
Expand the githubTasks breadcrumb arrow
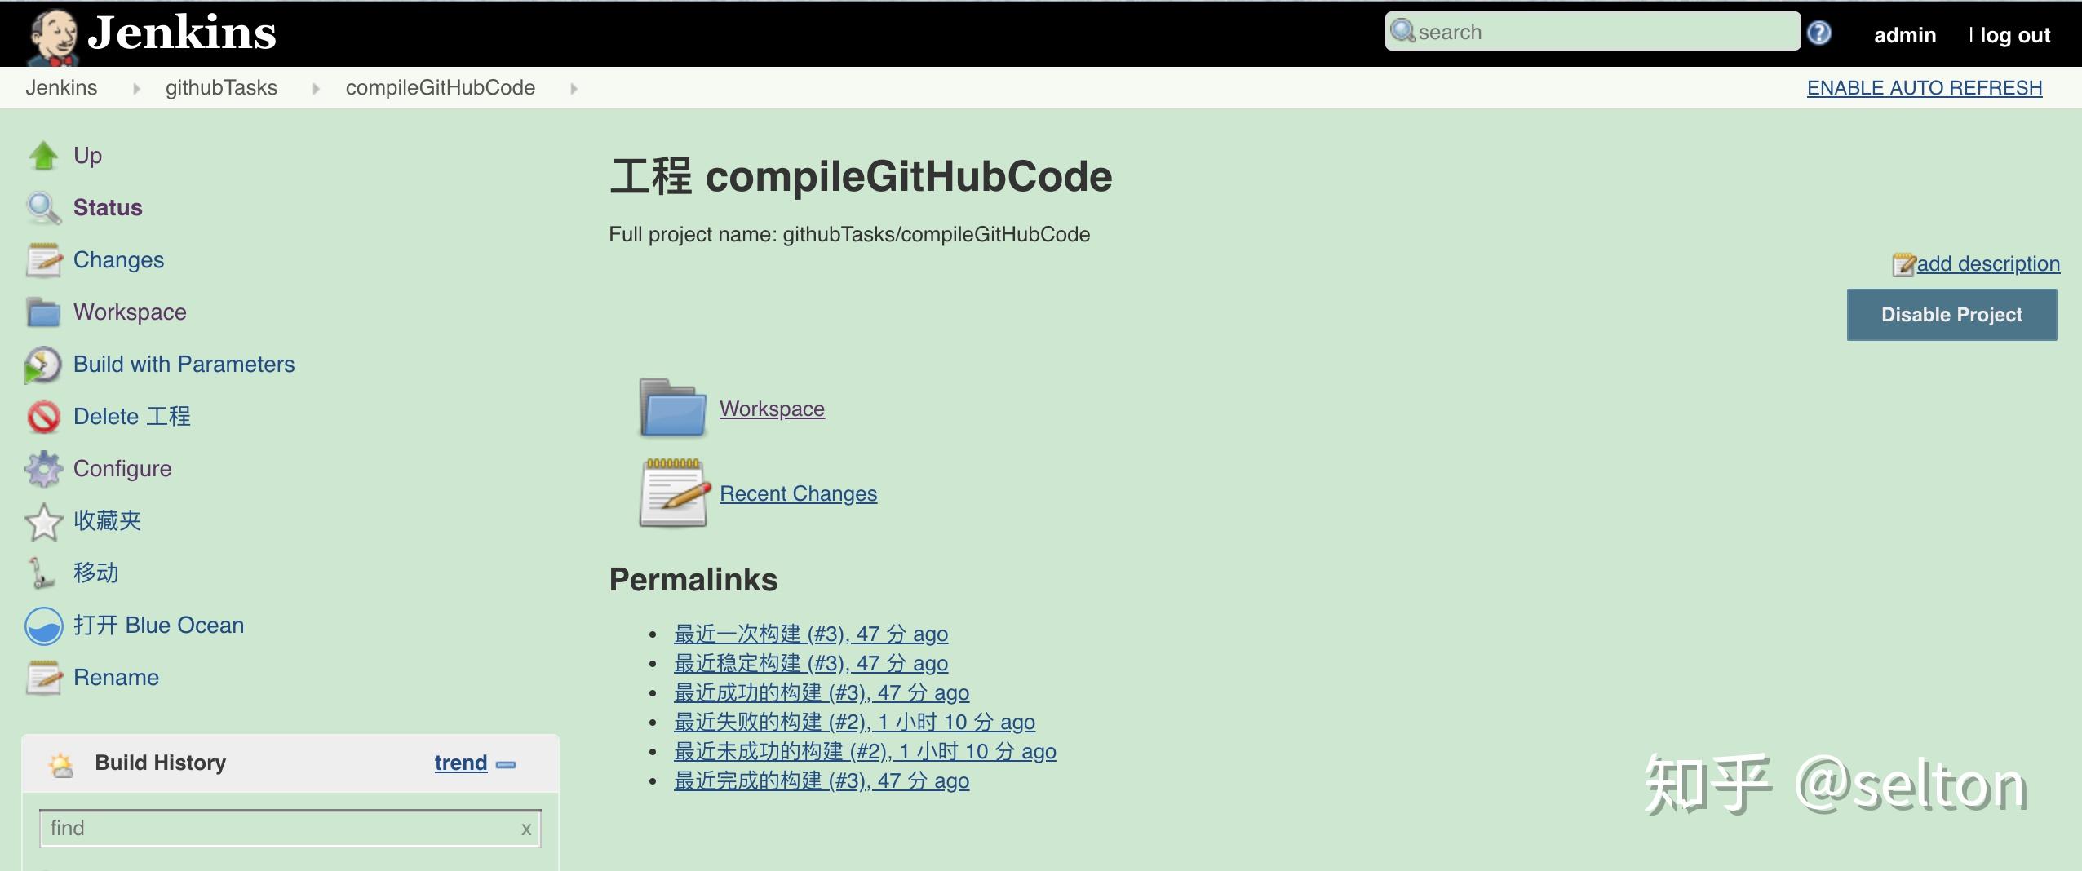pyautogui.click(x=316, y=89)
